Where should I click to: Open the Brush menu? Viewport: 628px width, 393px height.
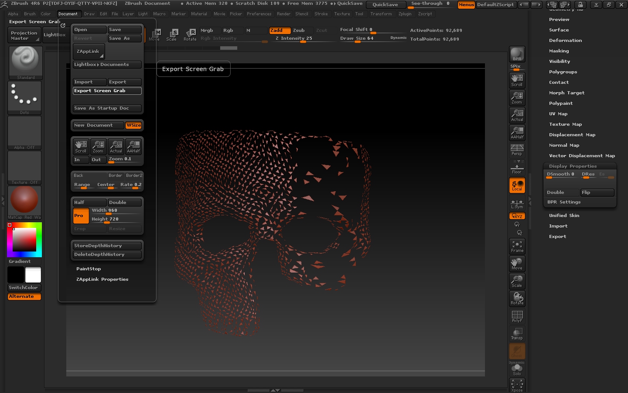(x=30, y=14)
